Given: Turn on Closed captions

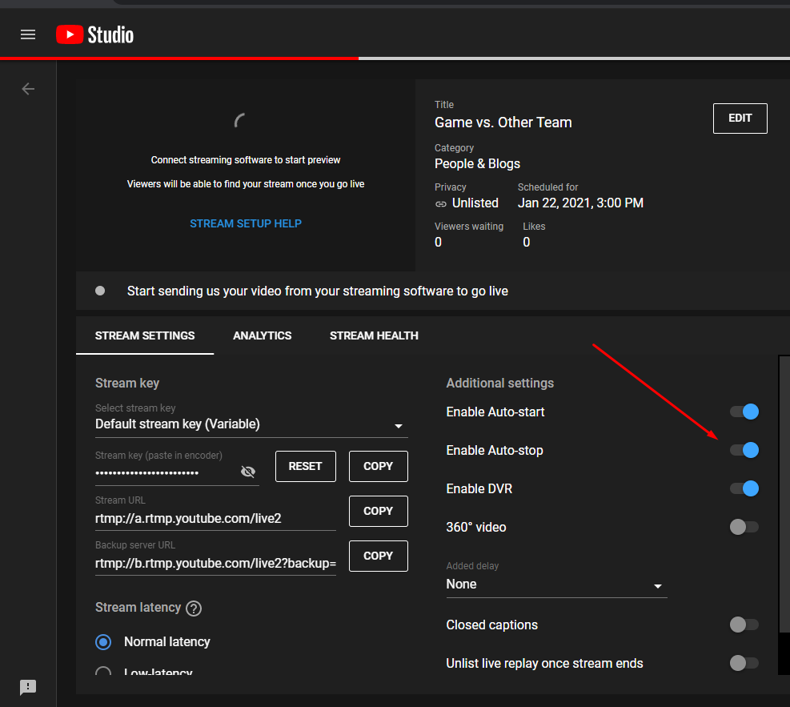Looking at the screenshot, I should (744, 625).
